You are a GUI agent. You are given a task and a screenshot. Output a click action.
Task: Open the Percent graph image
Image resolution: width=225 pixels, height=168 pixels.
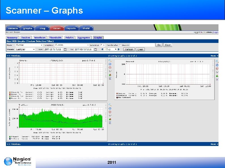point(164,80)
